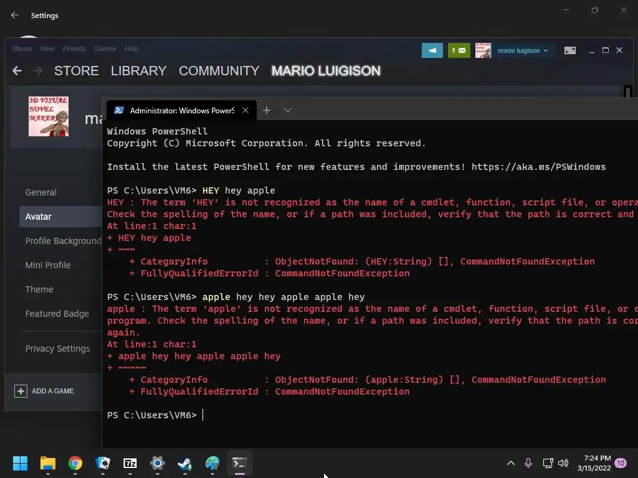The image size is (638, 478).
Task: Click the Steam page vertical scrollbar
Action: (x=628, y=91)
